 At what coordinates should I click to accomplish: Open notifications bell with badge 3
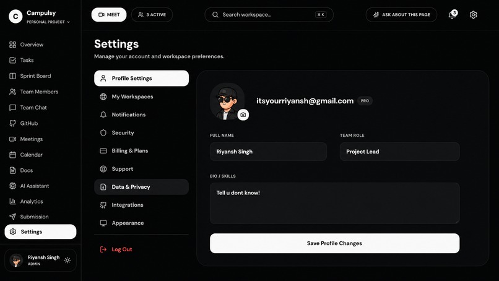(x=453, y=14)
